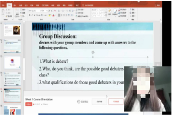
Task: Expand the shapes gallery more arrow
Action: pyautogui.click(x=106, y=16)
